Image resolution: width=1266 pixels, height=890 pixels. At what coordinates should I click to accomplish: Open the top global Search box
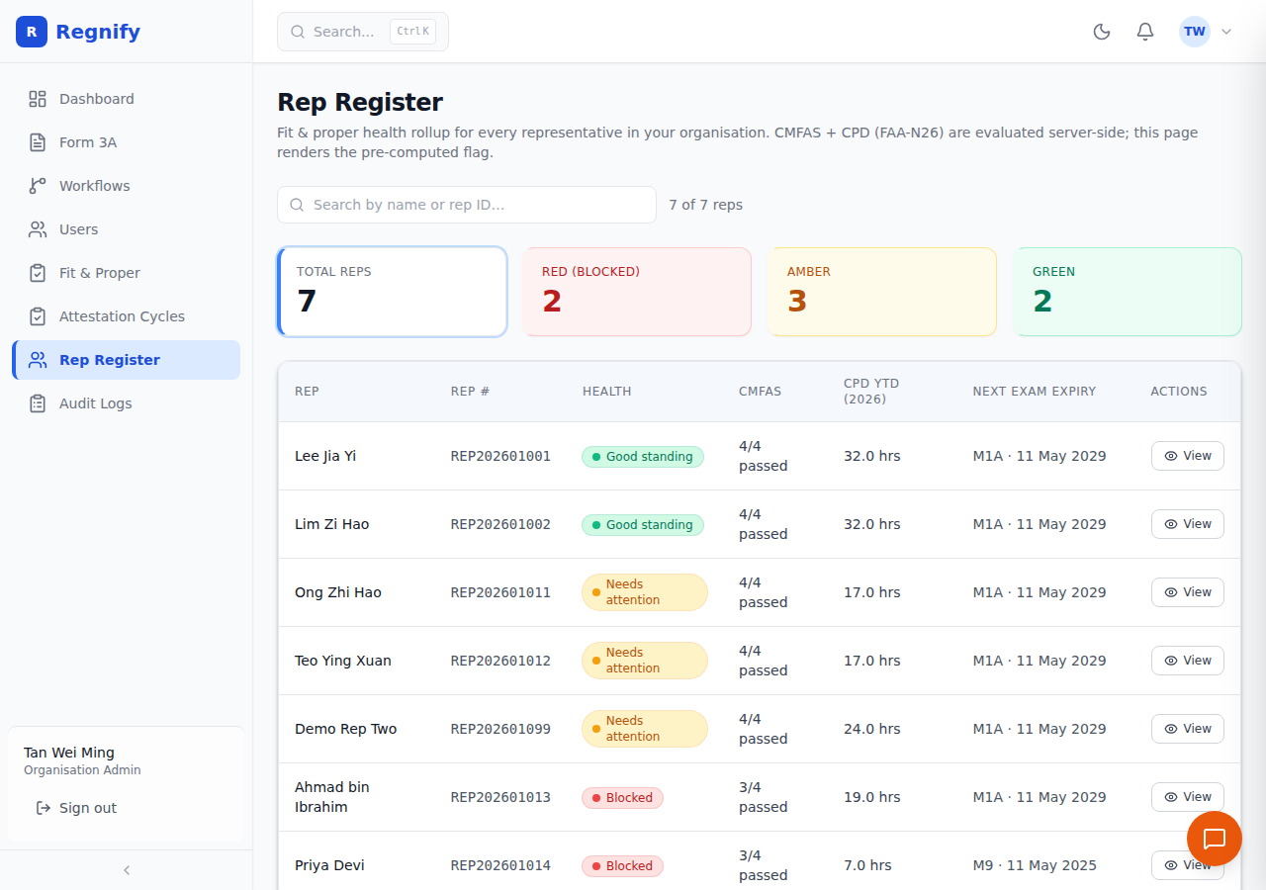pos(363,32)
